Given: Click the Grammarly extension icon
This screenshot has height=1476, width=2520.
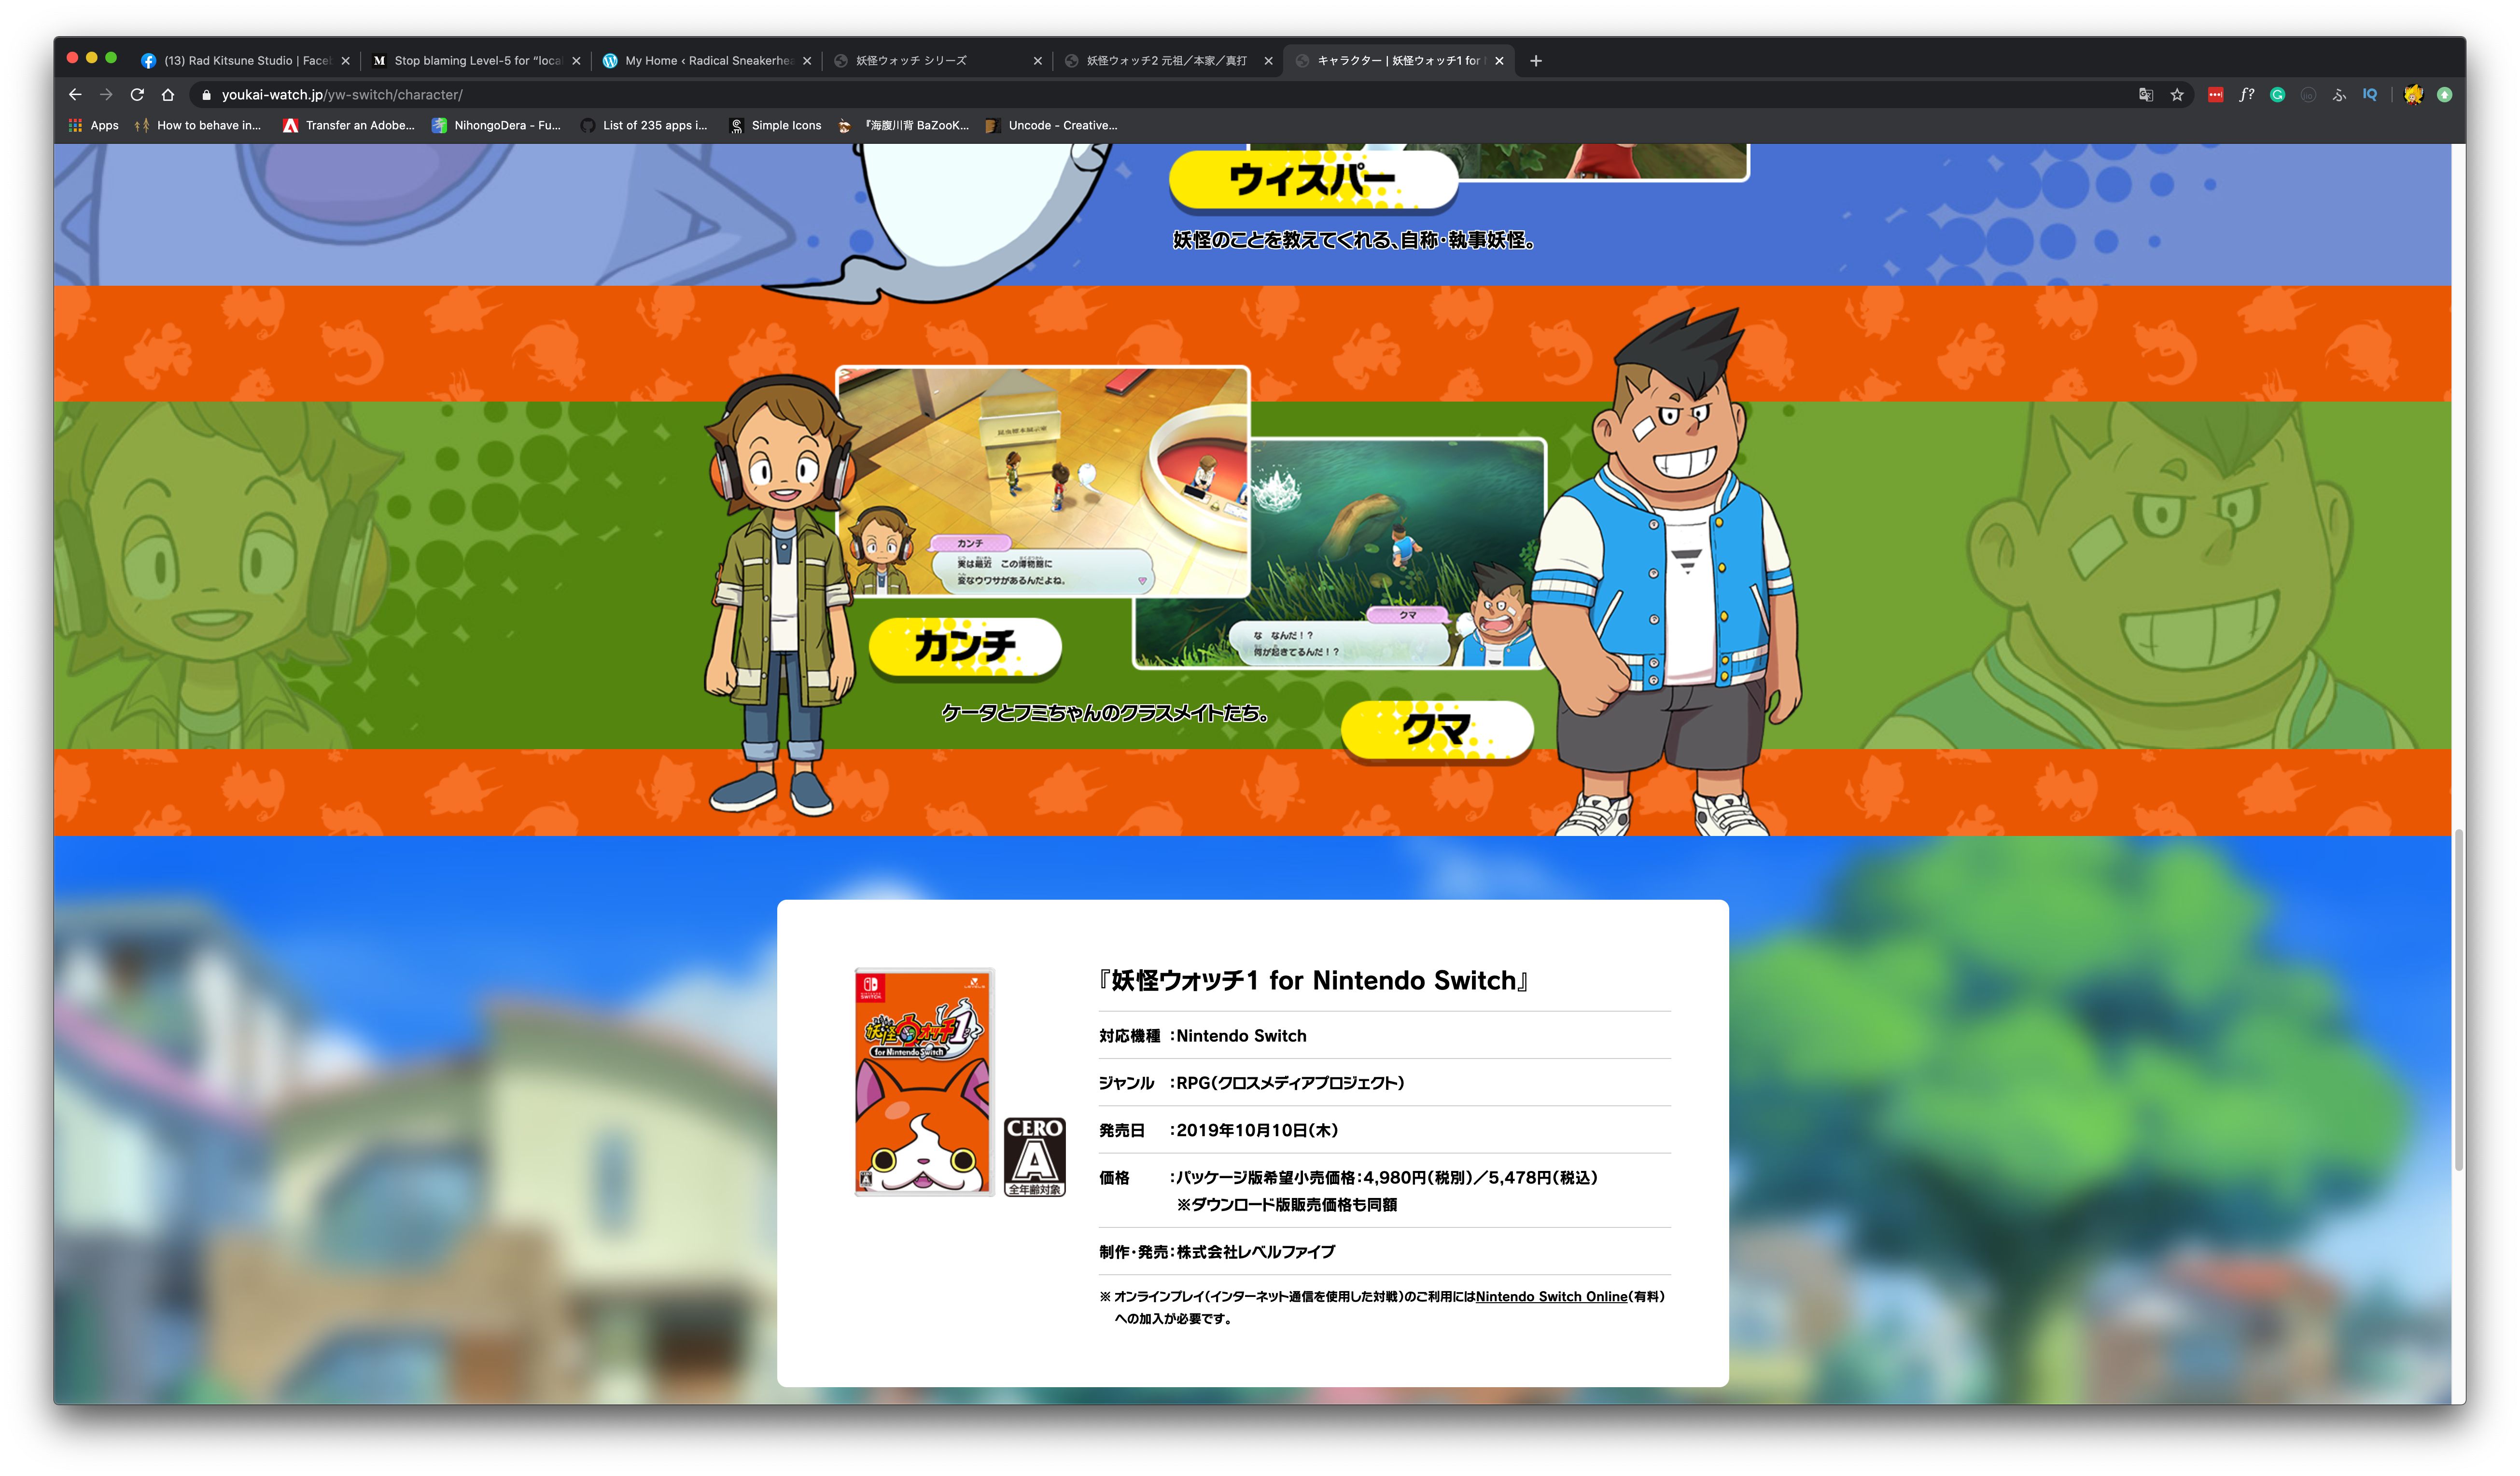Looking at the screenshot, I should (2277, 95).
